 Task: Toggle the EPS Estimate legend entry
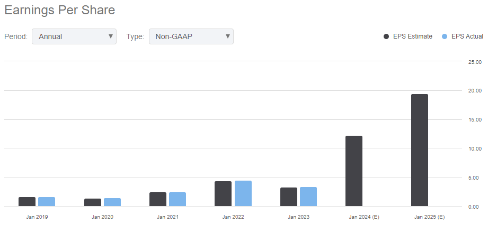click(407, 36)
